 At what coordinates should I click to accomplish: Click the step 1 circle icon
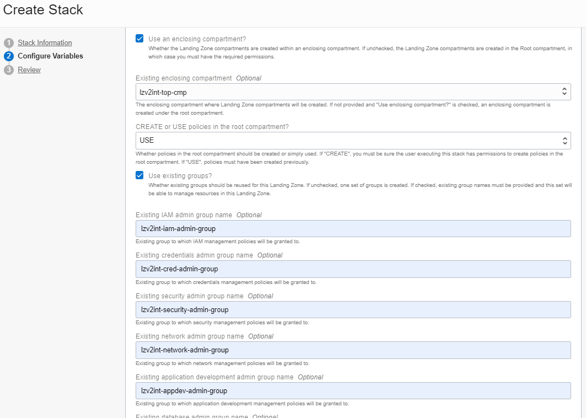8,43
